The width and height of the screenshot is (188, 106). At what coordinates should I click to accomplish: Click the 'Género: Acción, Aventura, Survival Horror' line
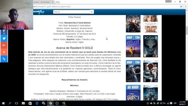[x=74, y=28]
